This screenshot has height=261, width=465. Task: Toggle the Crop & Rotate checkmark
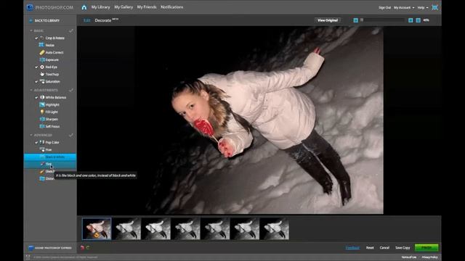click(x=36, y=38)
